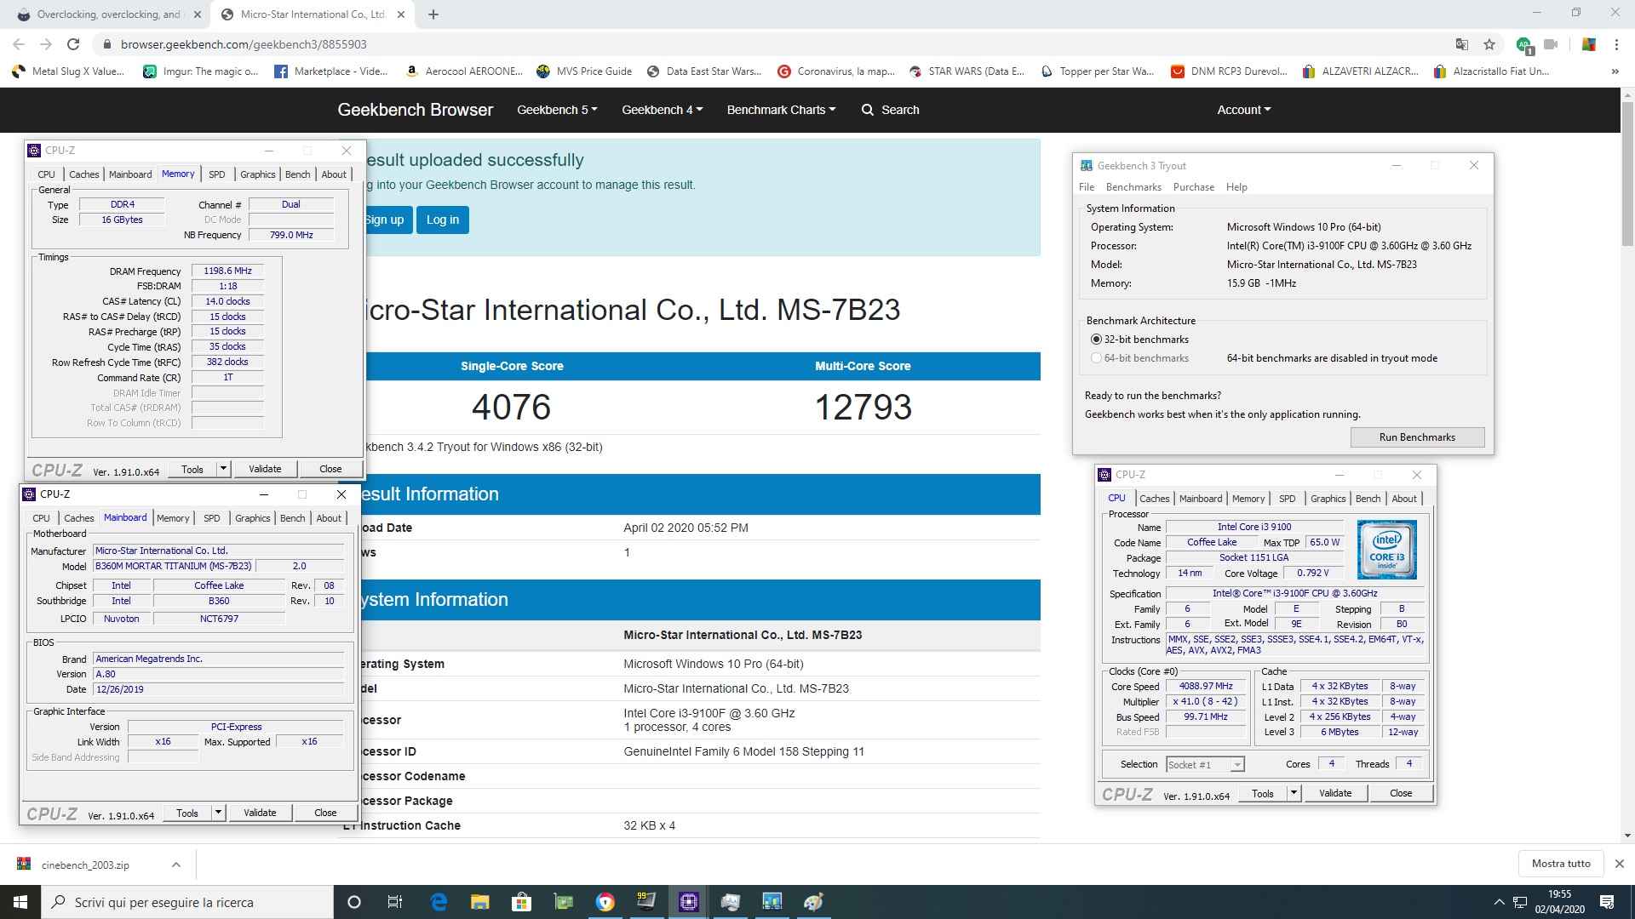
Task: Reload the Geekbench page
Action: tap(73, 44)
